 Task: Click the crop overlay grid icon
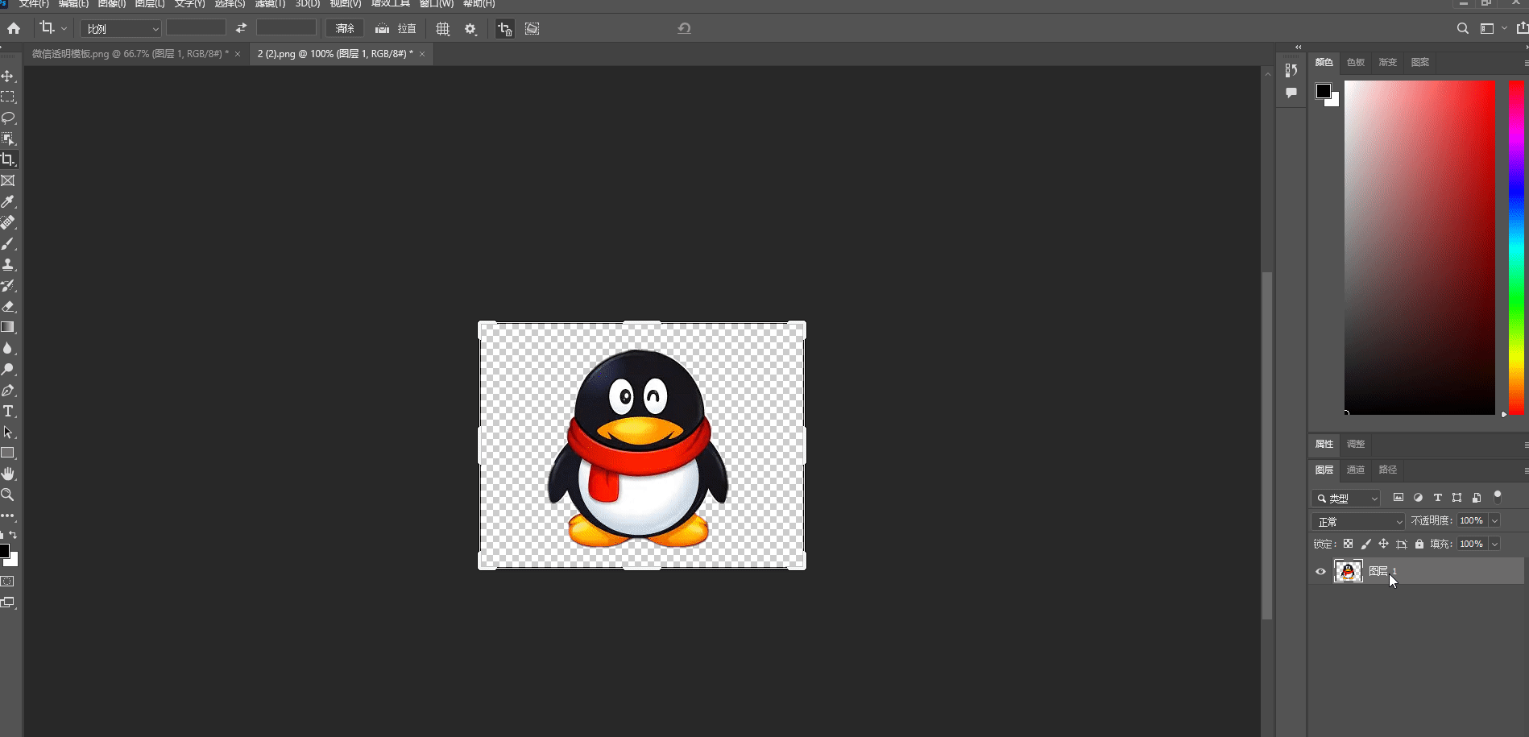point(442,29)
